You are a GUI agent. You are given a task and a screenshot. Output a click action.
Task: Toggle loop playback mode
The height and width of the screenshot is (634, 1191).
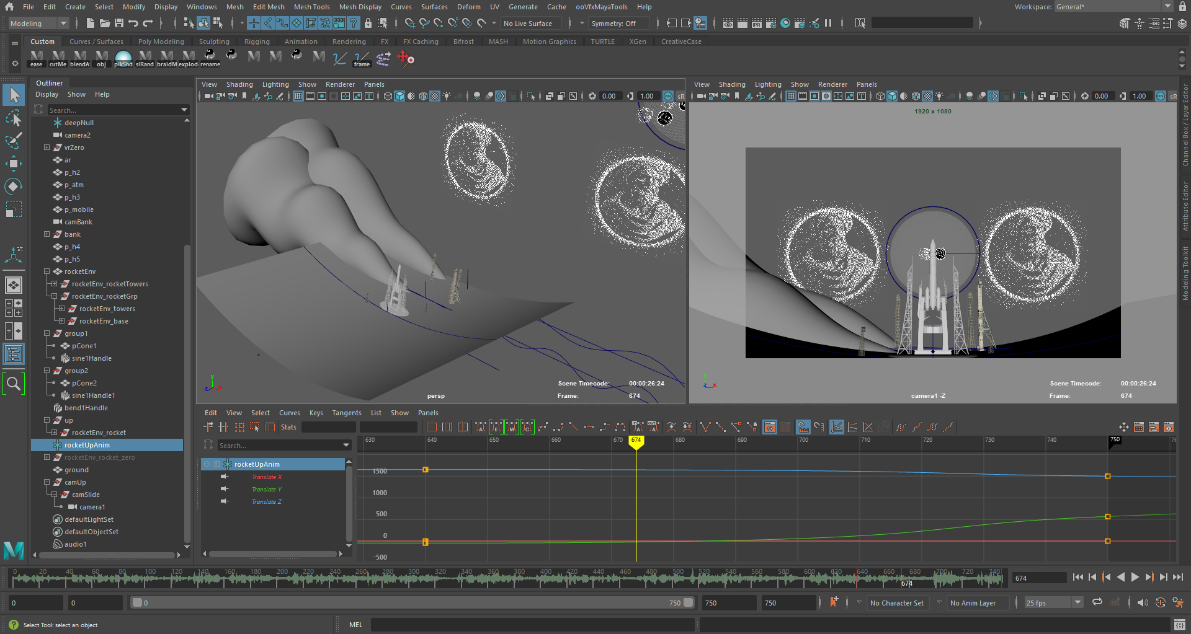[1097, 602]
